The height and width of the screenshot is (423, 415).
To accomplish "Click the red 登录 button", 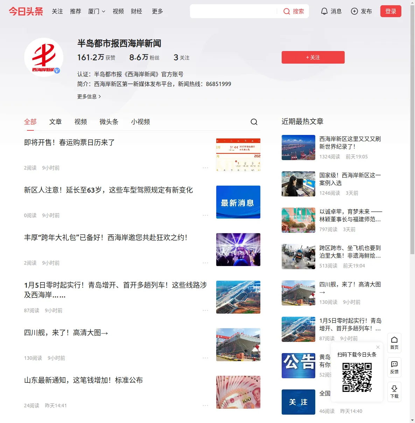I will [391, 11].
